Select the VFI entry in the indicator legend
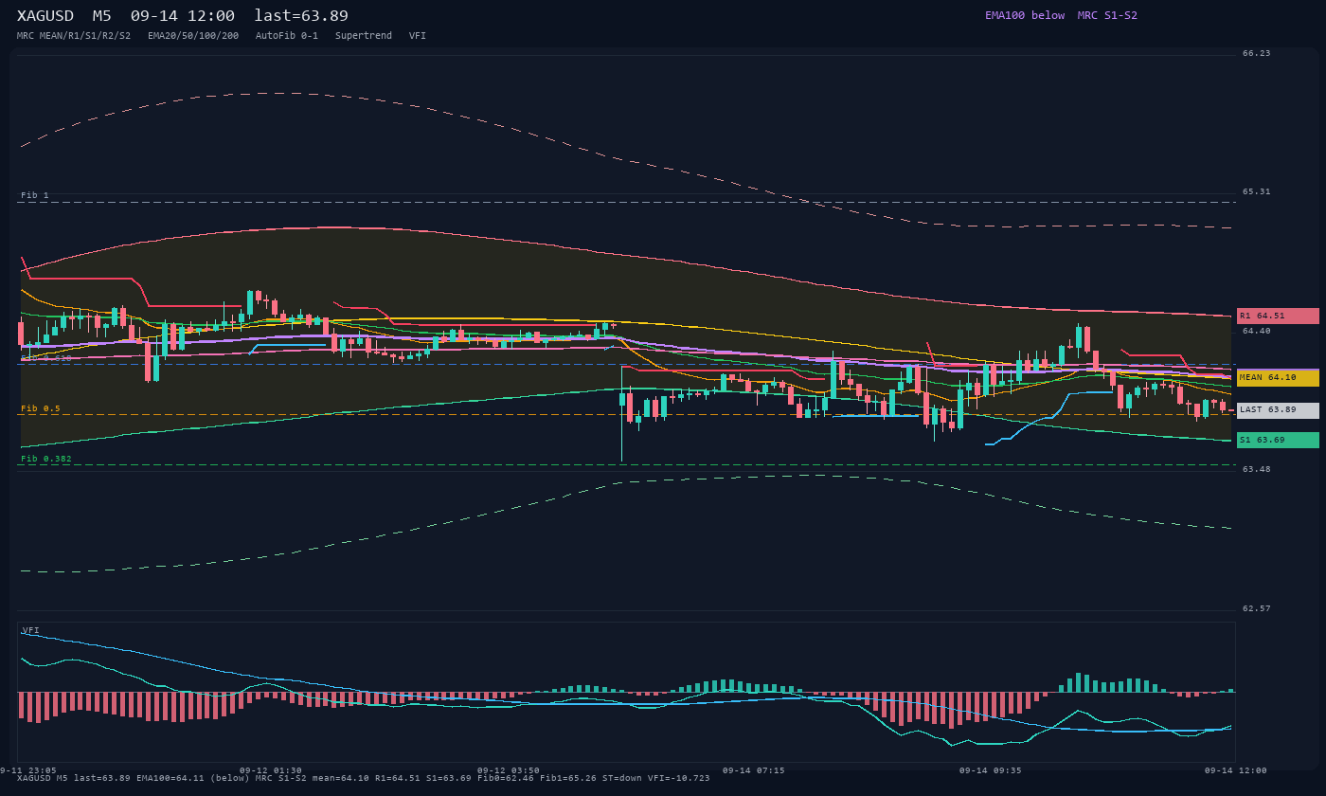The width and height of the screenshot is (1326, 796). coord(418,36)
